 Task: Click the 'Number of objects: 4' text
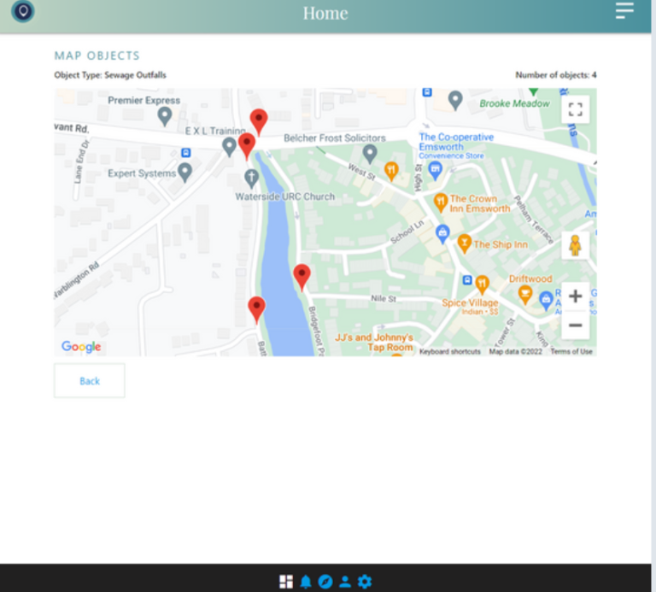tap(555, 75)
